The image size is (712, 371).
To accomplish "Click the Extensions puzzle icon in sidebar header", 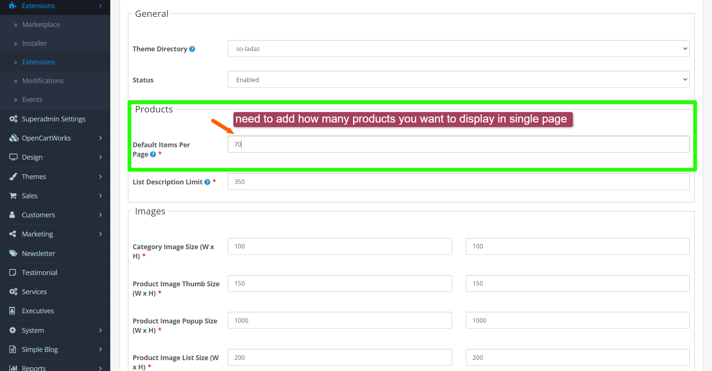I will pyautogui.click(x=13, y=6).
